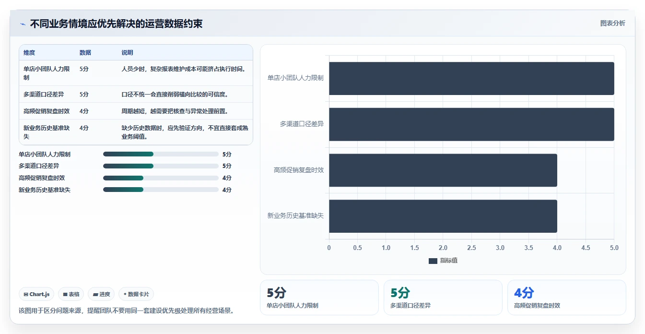
Task: Select the 数据卡片 tag chip
Action: point(136,294)
